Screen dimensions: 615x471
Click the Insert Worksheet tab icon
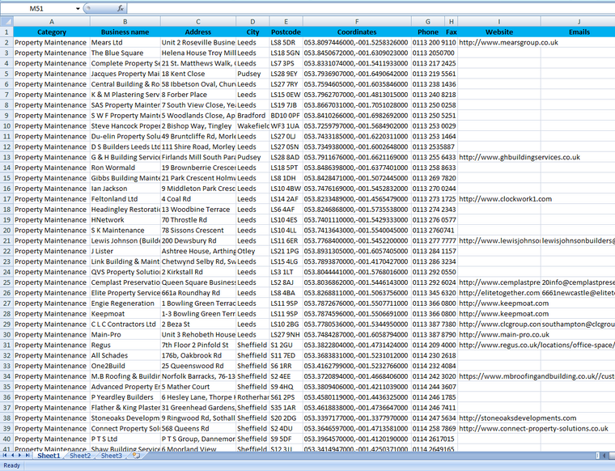click(136, 456)
